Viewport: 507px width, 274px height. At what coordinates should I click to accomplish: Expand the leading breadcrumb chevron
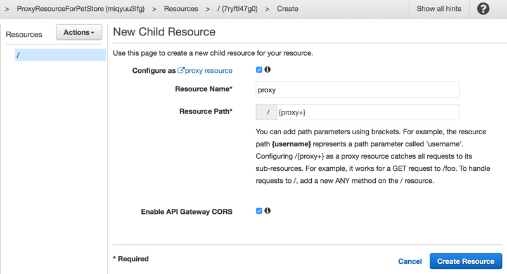click(x=7, y=9)
